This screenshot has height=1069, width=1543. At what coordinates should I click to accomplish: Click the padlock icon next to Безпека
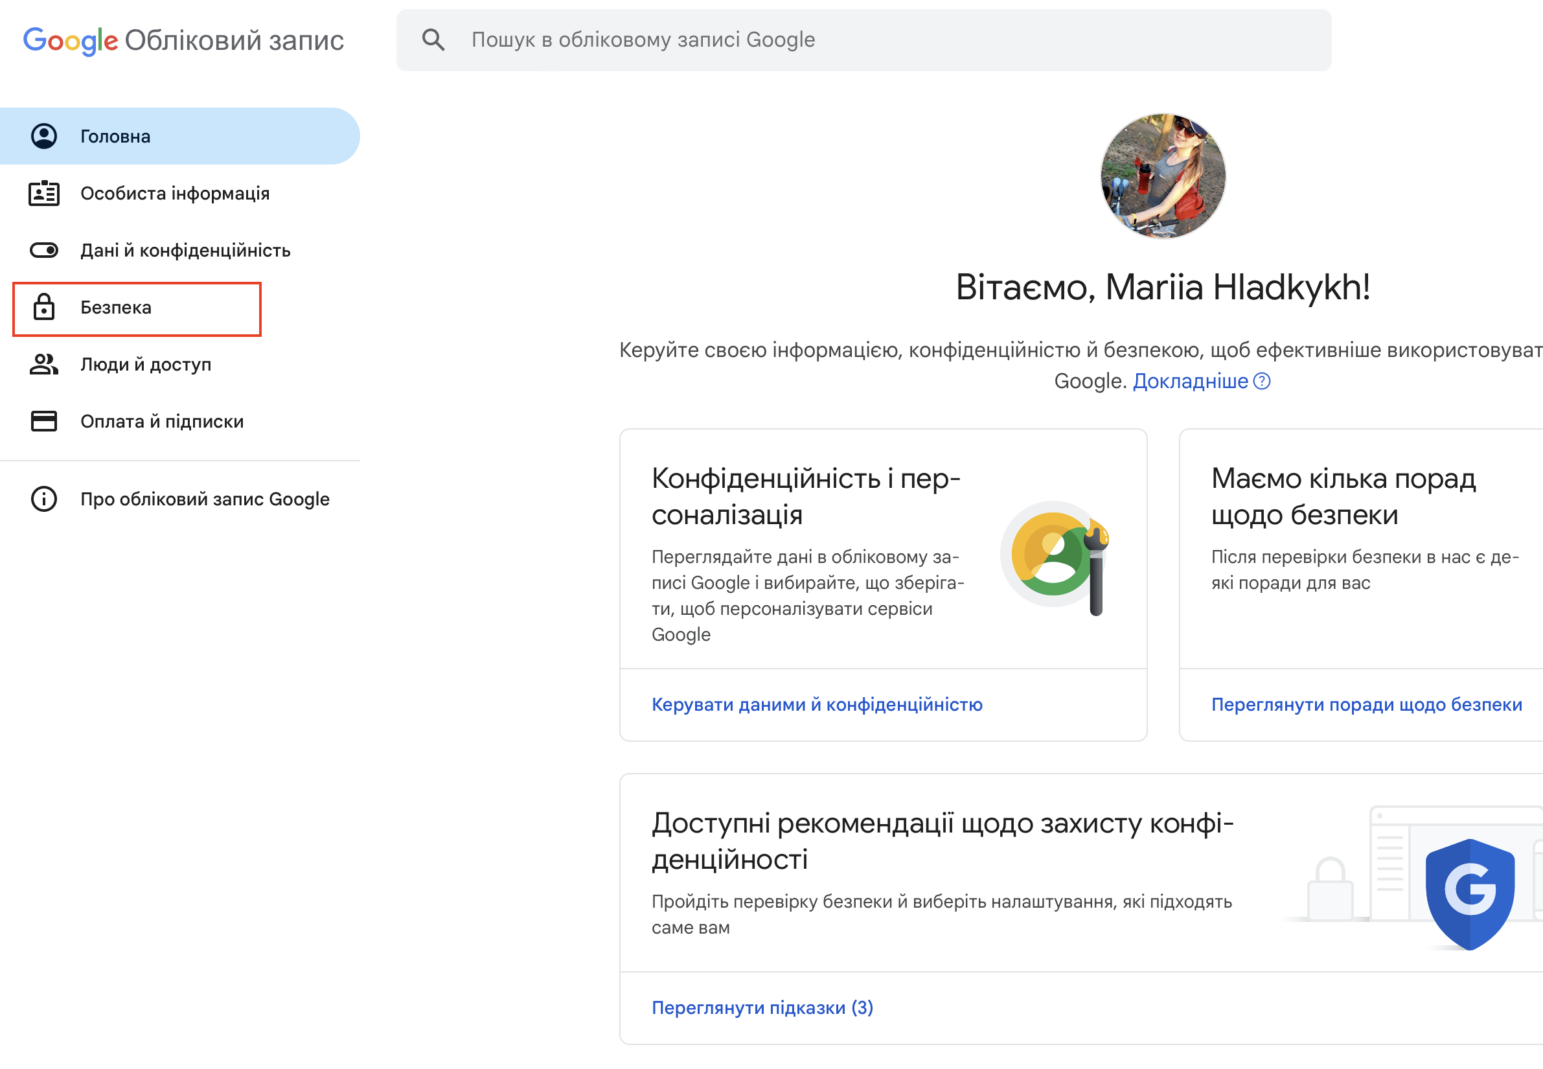click(44, 308)
